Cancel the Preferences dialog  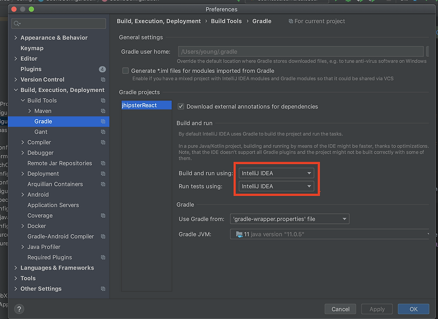[x=340, y=309]
